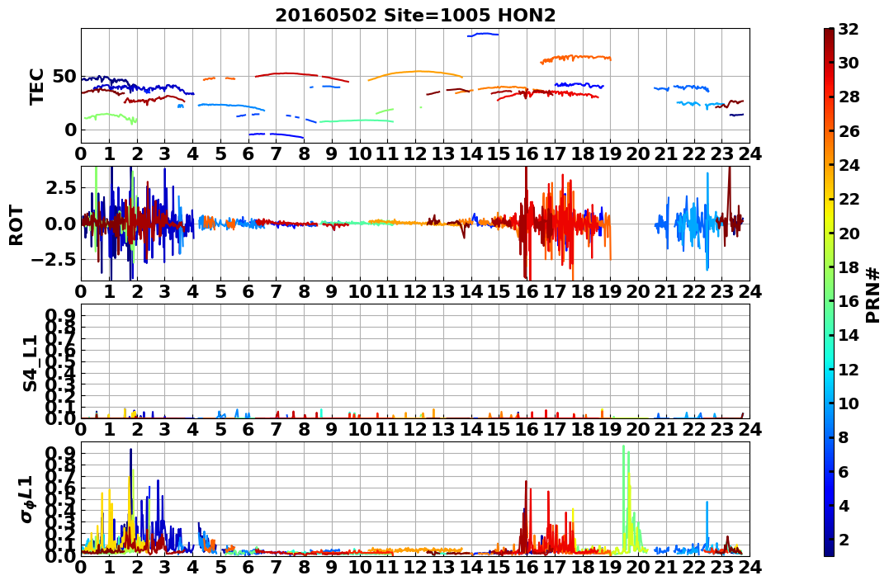
Task: Click the '2.5' tick on the ROT axis
Action: point(59,187)
